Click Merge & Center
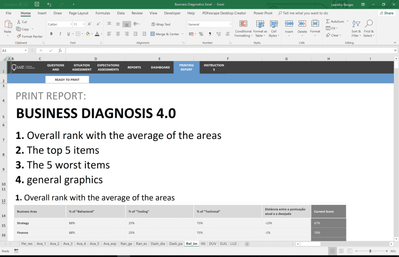The height and width of the screenshot is (257, 399). point(165,34)
